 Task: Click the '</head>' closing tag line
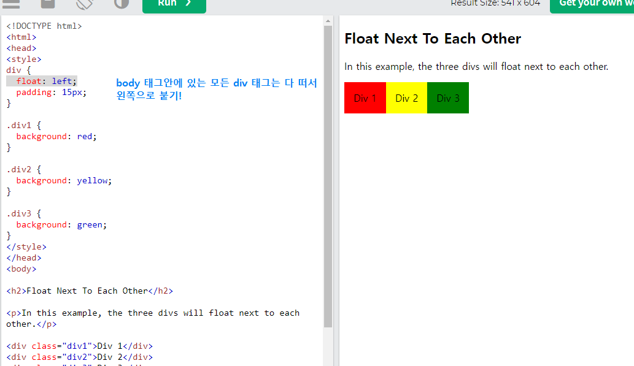(x=24, y=257)
